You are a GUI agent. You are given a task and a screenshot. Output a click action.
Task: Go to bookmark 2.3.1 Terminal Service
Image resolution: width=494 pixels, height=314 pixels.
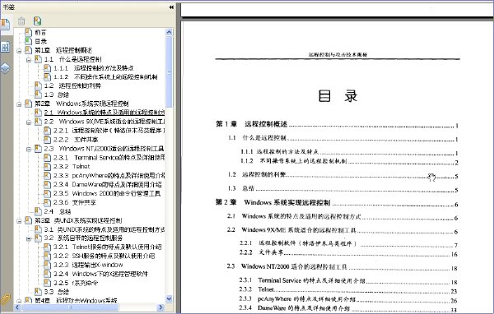(109, 157)
